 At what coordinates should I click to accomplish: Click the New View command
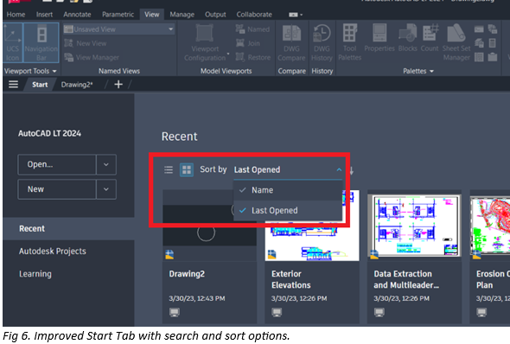(x=86, y=43)
